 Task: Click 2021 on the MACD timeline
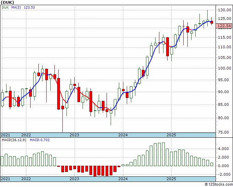click(x=5, y=179)
